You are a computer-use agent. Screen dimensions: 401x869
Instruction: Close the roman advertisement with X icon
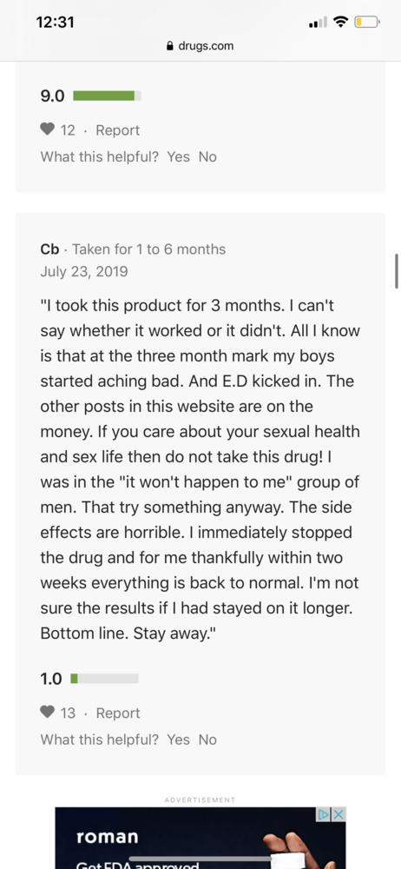click(x=339, y=814)
